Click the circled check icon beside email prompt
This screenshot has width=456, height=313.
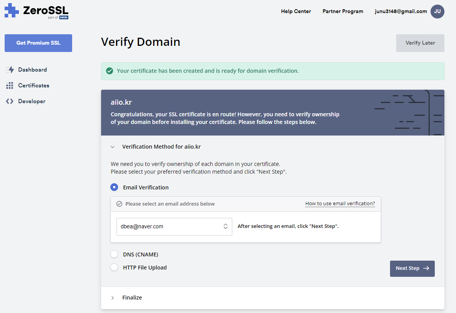tap(119, 204)
